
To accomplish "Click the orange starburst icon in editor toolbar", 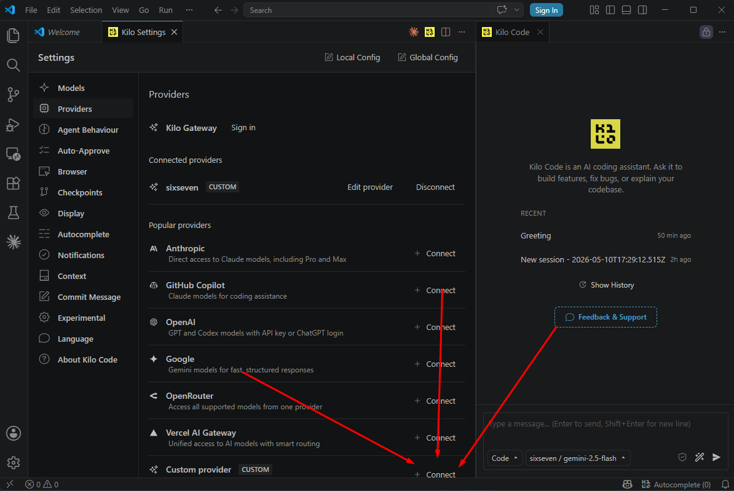I will (414, 32).
